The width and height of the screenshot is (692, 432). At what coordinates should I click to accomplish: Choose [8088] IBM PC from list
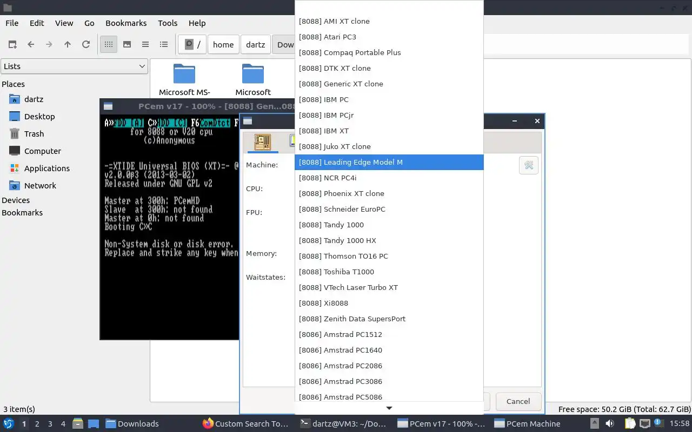[389, 100]
